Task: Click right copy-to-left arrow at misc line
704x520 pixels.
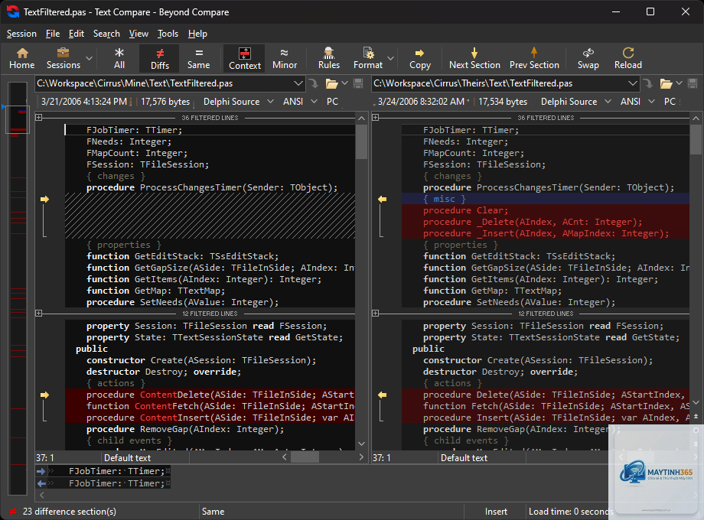Action: click(382, 199)
